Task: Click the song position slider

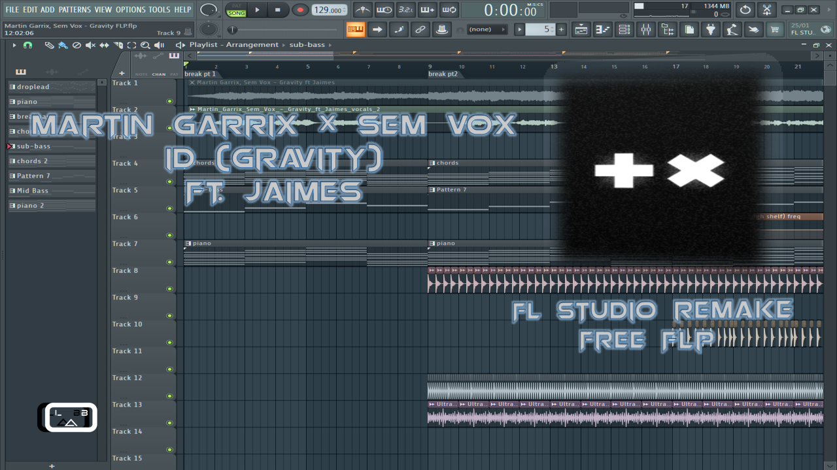Action: pyautogui.click(x=284, y=29)
